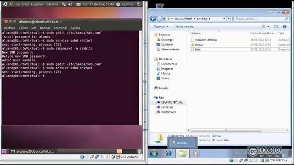The image size is (294, 165).
Task: Select Red in the navigation pane
Action: 159,98
